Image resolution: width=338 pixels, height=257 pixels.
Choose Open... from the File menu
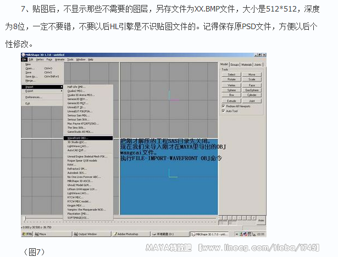pyautogui.click(x=42, y=68)
